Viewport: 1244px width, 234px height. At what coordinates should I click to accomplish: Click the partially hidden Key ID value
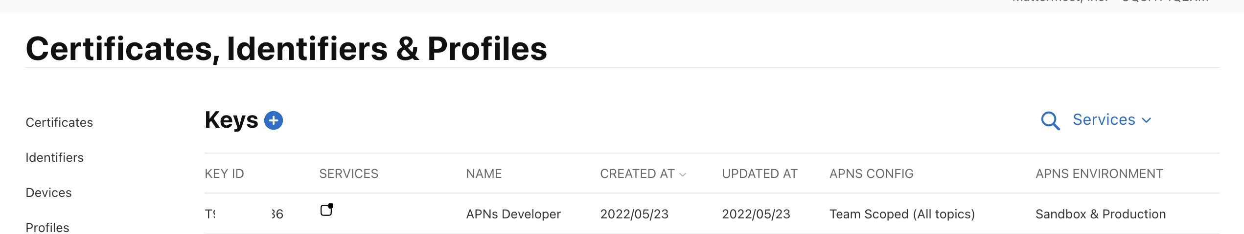244,214
